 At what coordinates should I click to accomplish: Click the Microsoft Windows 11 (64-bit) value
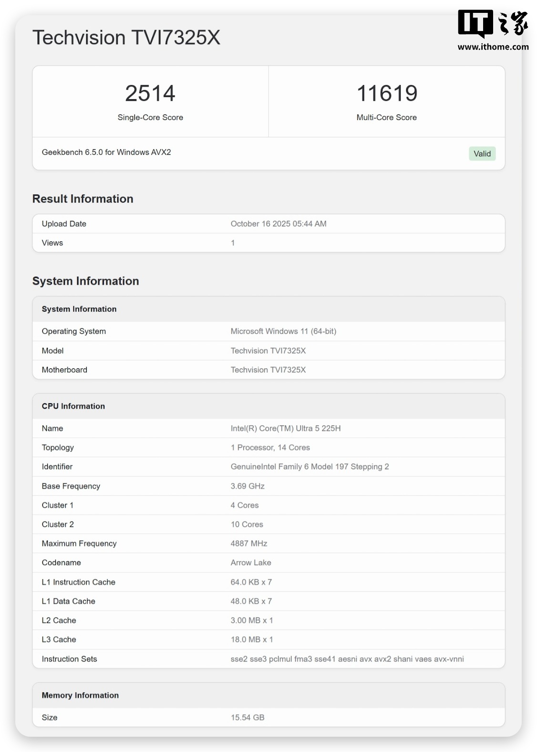(283, 331)
